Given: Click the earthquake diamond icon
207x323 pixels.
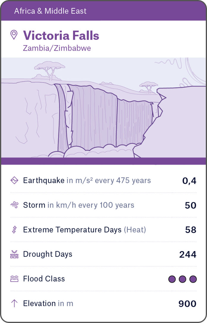Looking at the screenshot, I should [14, 180].
